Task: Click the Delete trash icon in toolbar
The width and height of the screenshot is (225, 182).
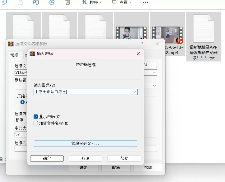Action: [68, 2]
